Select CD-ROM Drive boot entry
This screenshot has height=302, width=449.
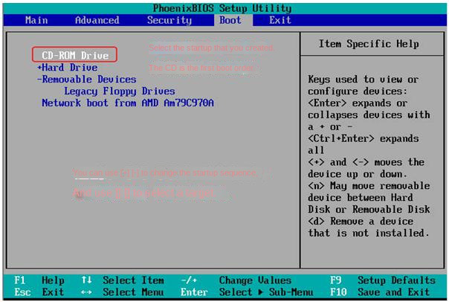click(75, 55)
